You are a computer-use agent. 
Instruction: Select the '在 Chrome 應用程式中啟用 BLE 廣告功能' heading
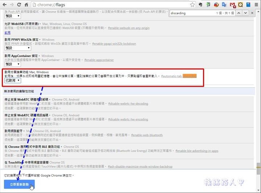tap(32, 147)
